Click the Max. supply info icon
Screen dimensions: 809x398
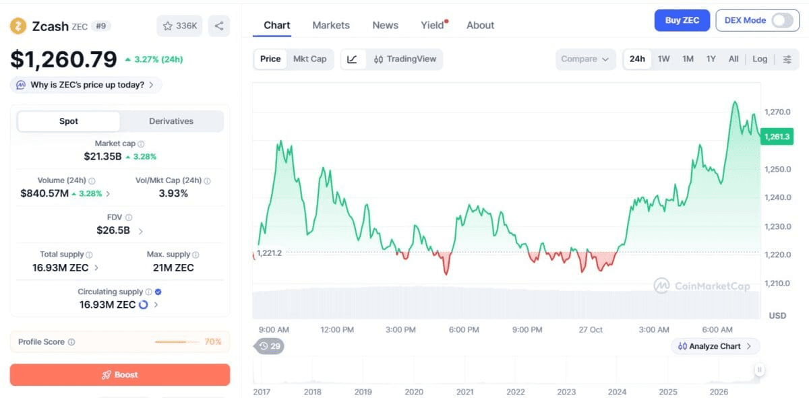point(196,255)
